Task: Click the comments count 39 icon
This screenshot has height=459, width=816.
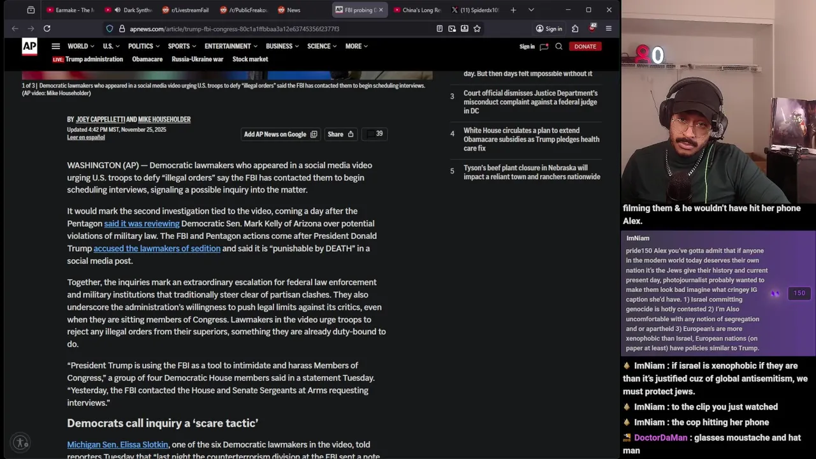Action: click(x=375, y=134)
